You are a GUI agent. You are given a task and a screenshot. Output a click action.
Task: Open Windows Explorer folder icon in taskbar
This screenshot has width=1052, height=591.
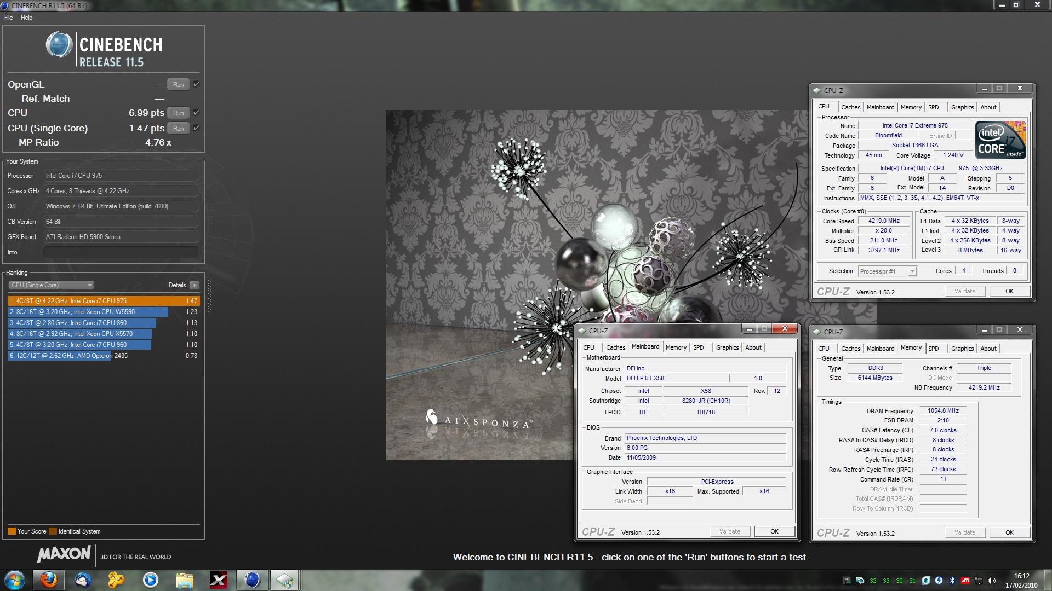(184, 580)
